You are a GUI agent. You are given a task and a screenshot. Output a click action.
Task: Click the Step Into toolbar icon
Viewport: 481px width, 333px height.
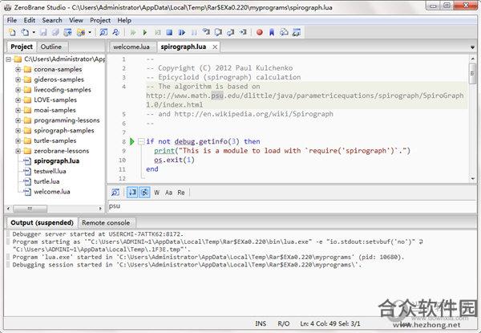206,32
